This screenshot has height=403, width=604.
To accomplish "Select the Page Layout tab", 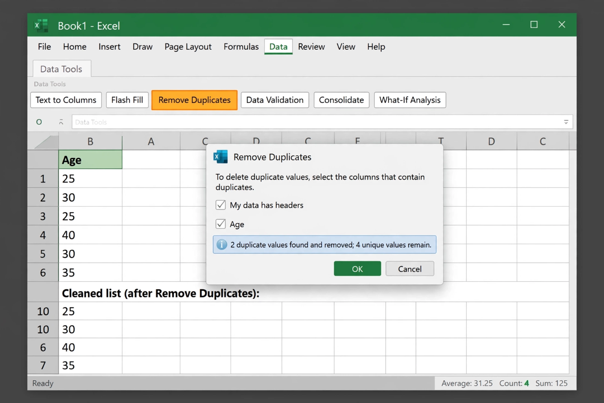I will [x=188, y=47].
